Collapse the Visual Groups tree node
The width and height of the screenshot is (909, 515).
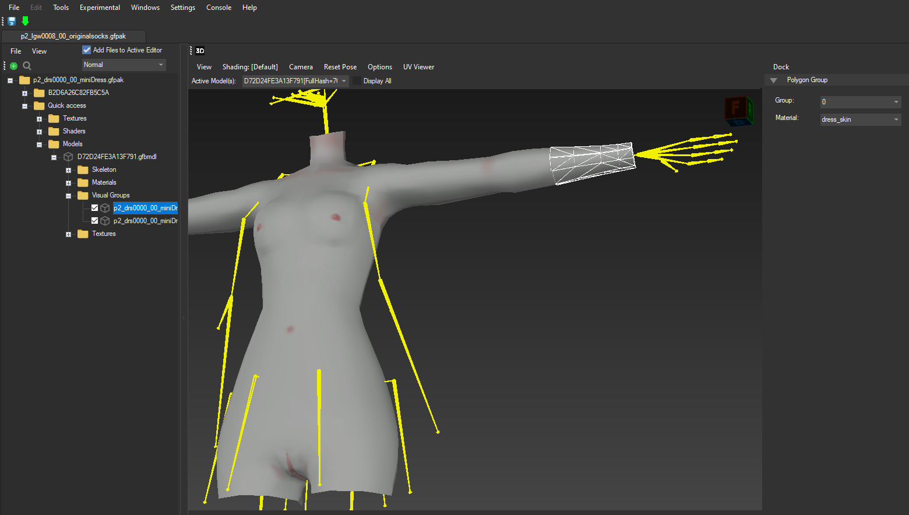pos(68,196)
